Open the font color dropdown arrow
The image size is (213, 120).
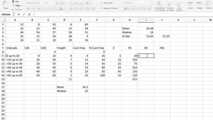(64, 8)
